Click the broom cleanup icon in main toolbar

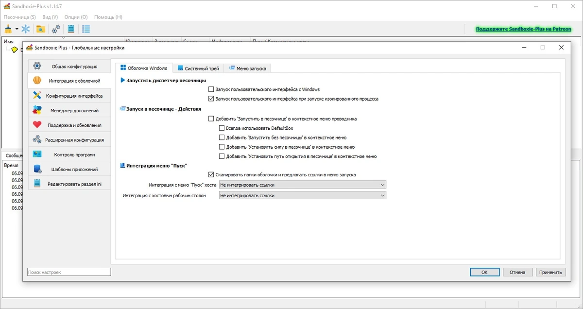(x=8, y=29)
